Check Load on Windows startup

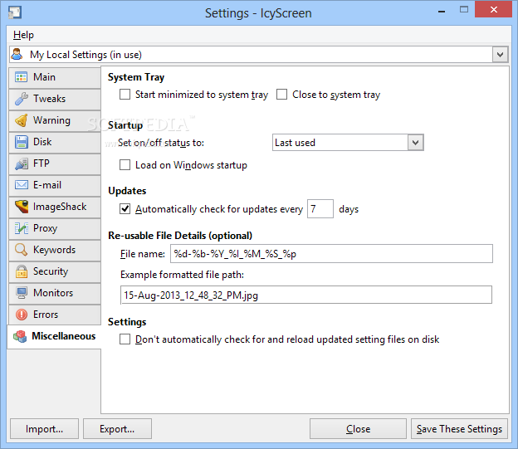(x=125, y=165)
